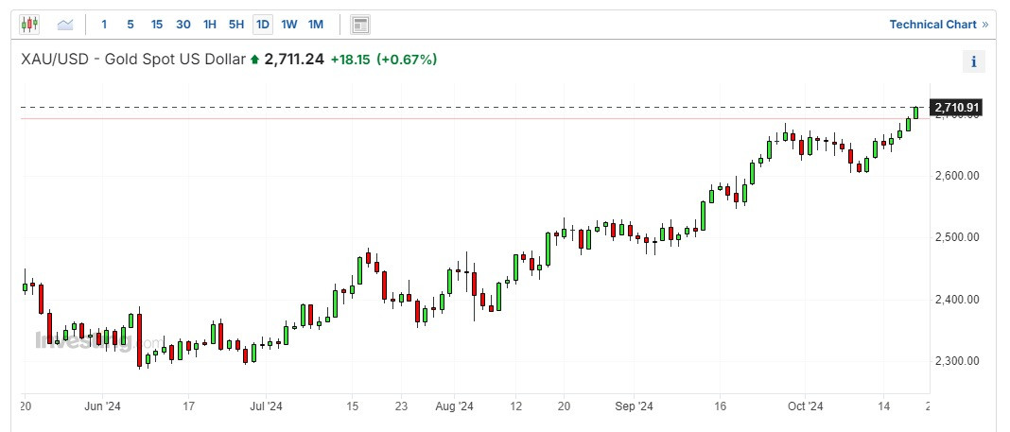Click the Jul '24 date label
Screen dimensions: 1010x432
coord(266,406)
